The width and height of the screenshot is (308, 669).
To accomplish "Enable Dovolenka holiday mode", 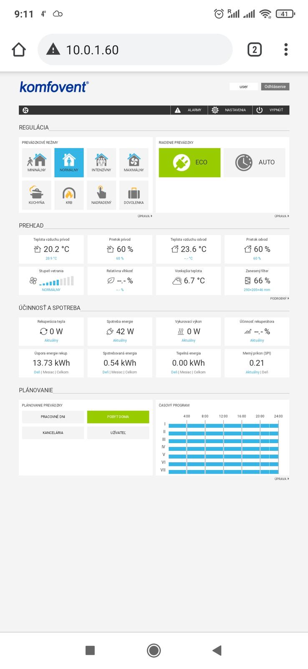I will point(134,195).
